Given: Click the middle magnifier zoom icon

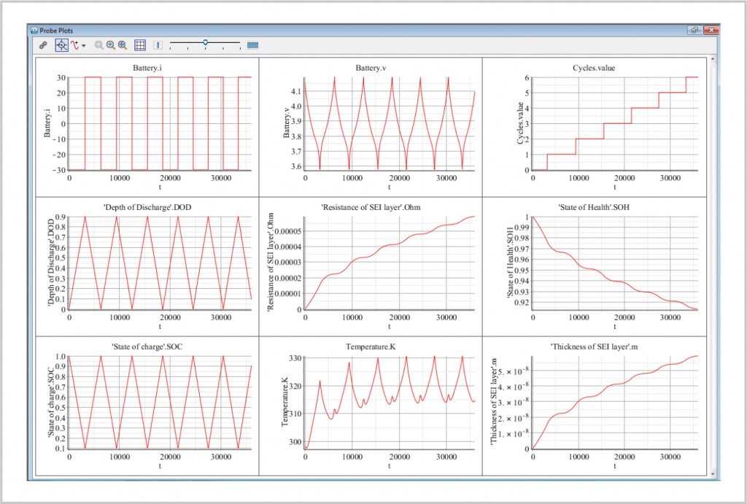Looking at the screenshot, I should 111,45.
